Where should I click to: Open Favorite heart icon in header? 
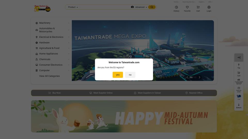tap(187, 7)
